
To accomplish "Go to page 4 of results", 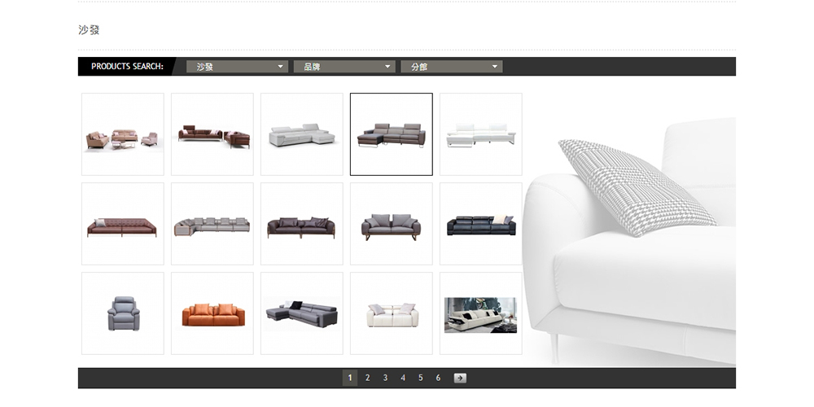I will pyautogui.click(x=403, y=378).
